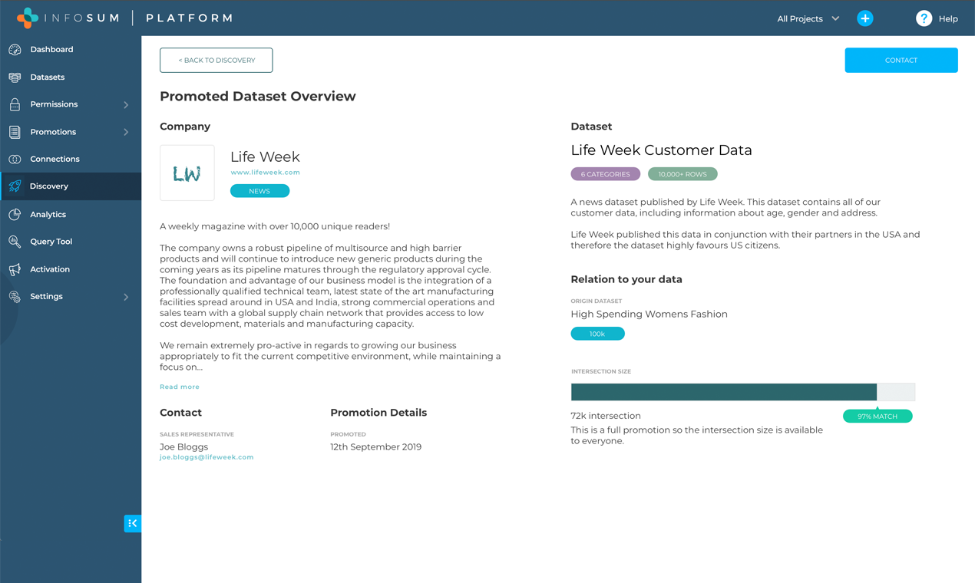Click the InfoSum logo icon
Image resolution: width=975 pixels, height=583 pixels.
[28, 18]
